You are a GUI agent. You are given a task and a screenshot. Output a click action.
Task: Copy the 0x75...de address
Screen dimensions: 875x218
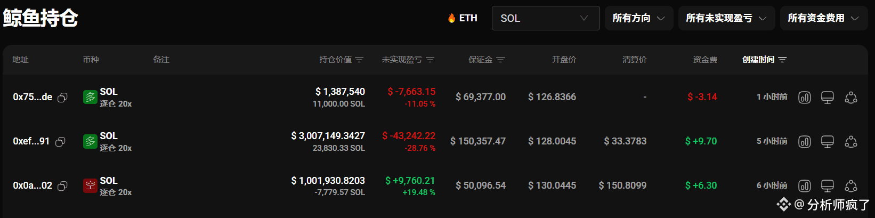62,98
